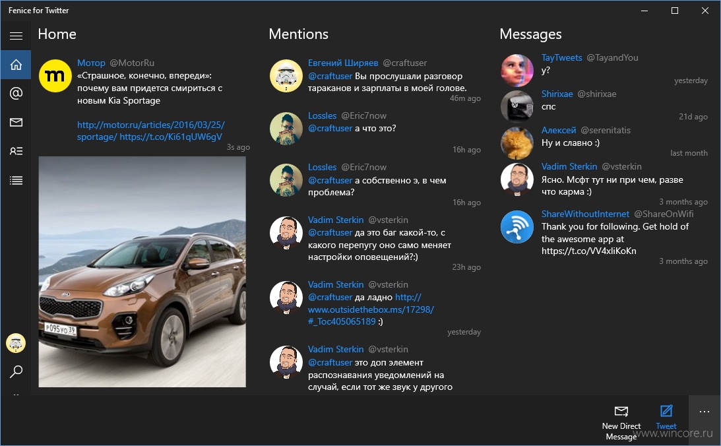
Task: Select the Home column header
Action: click(x=57, y=34)
